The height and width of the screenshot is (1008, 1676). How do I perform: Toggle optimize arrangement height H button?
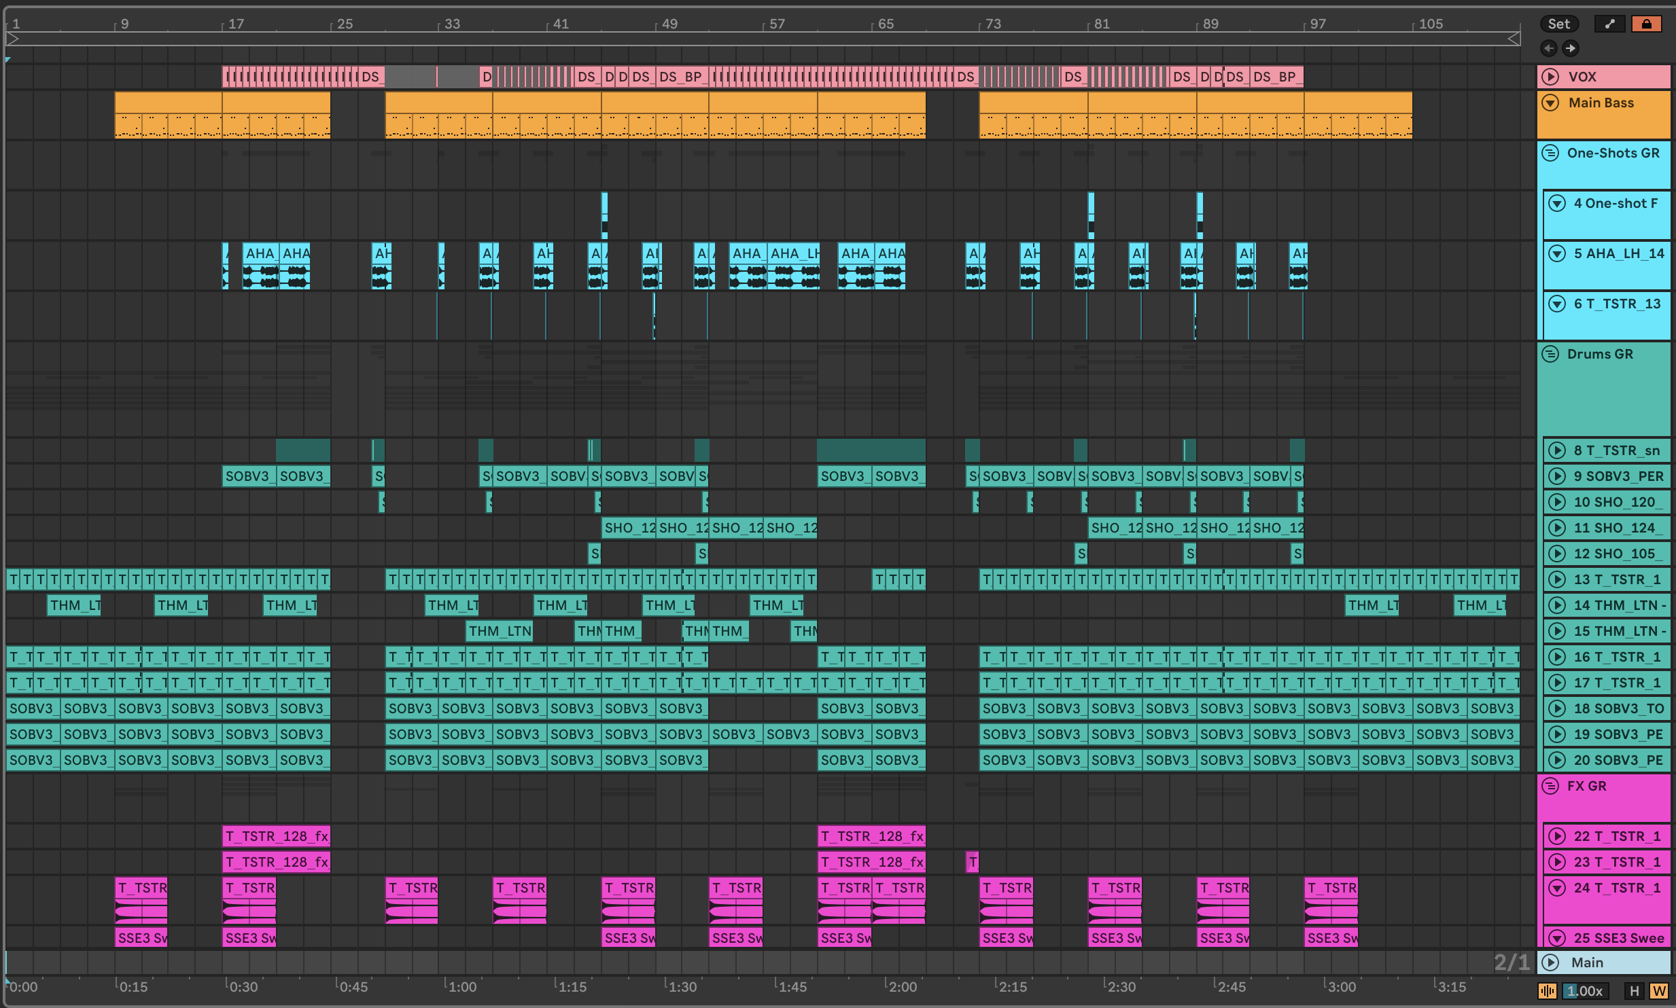click(1635, 991)
